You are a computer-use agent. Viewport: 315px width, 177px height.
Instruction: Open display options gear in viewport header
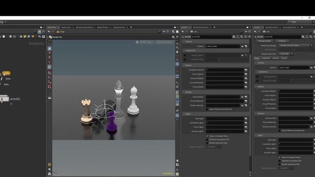pos(173,37)
